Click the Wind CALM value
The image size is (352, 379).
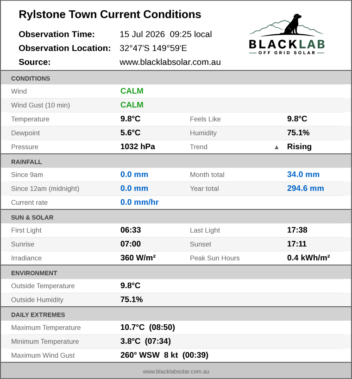tap(132, 91)
